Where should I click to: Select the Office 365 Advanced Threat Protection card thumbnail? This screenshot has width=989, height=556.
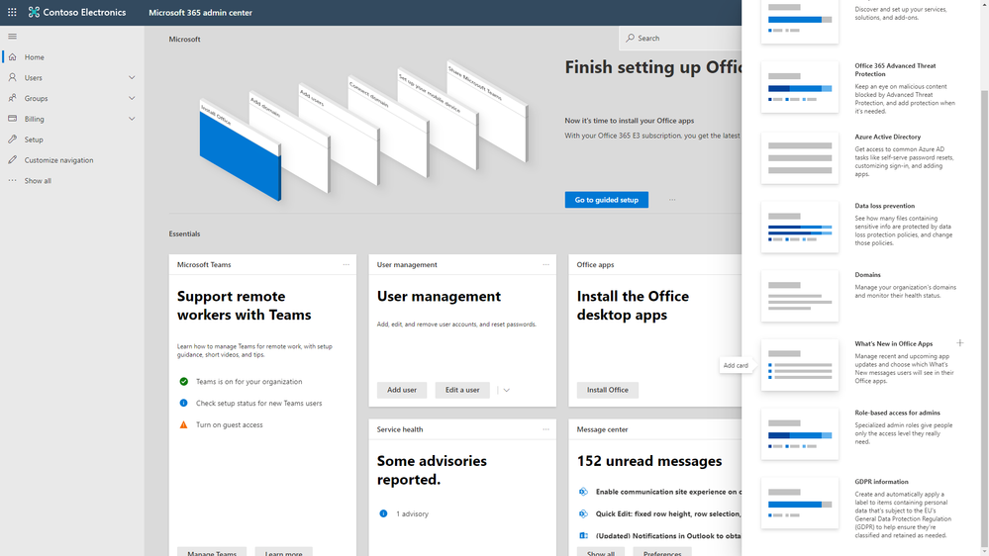click(800, 87)
